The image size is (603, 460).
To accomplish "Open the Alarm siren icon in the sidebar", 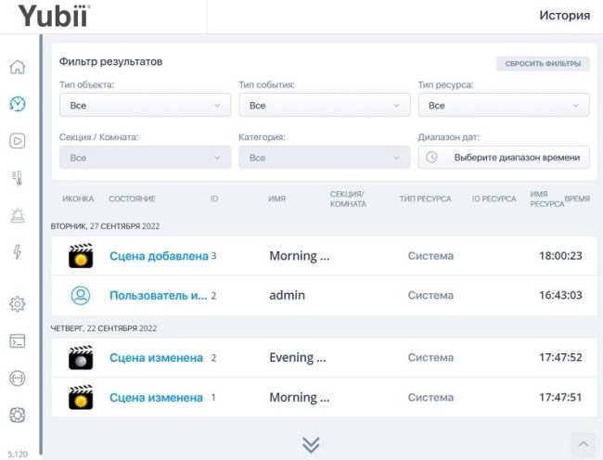I will (17, 215).
